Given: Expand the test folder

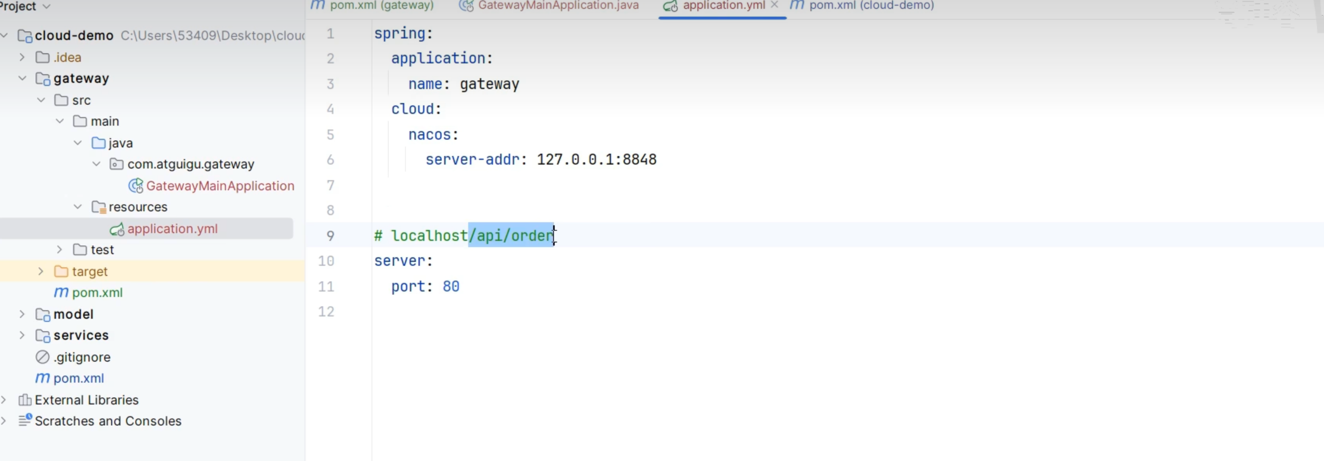Looking at the screenshot, I should [60, 250].
